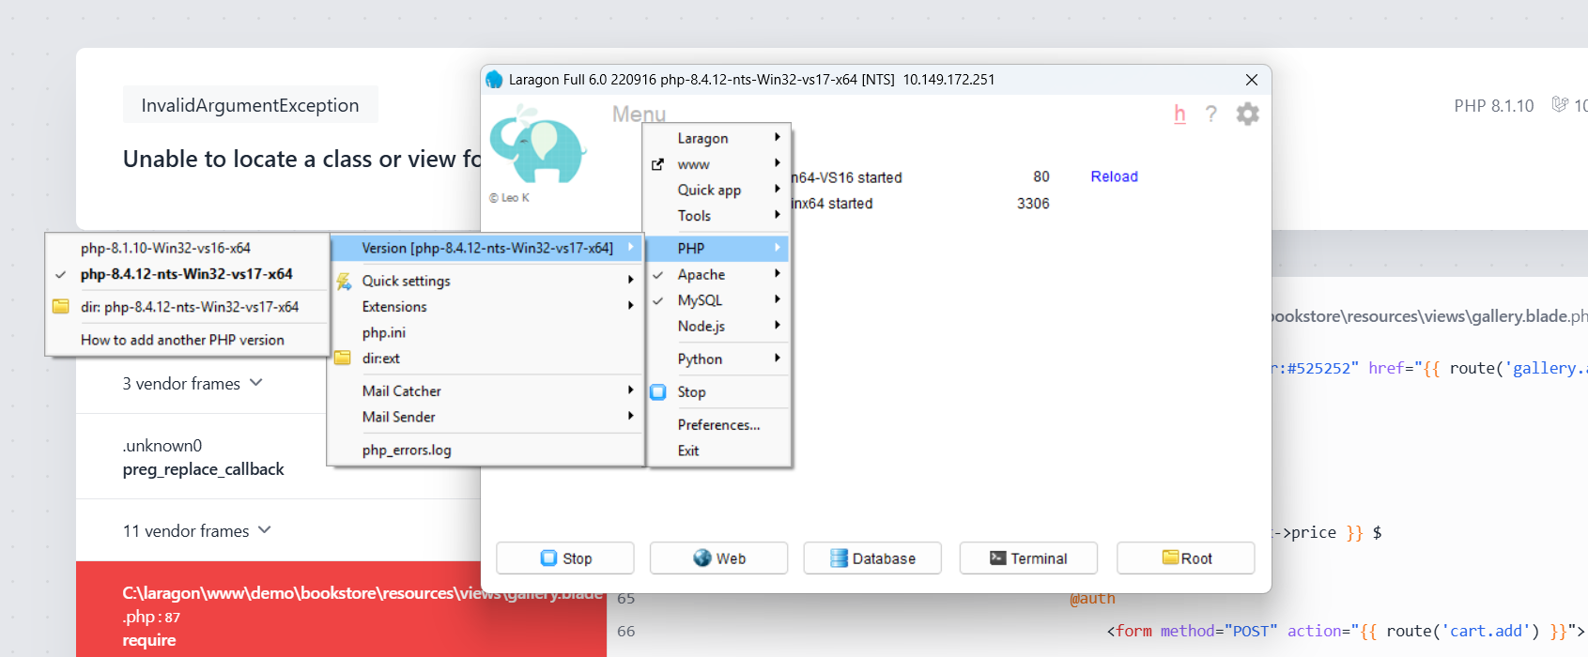Select php-8.4.12-nts-Win32-vs17-x64 checked version
This screenshot has width=1588, height=657.
tap(187, 274)
